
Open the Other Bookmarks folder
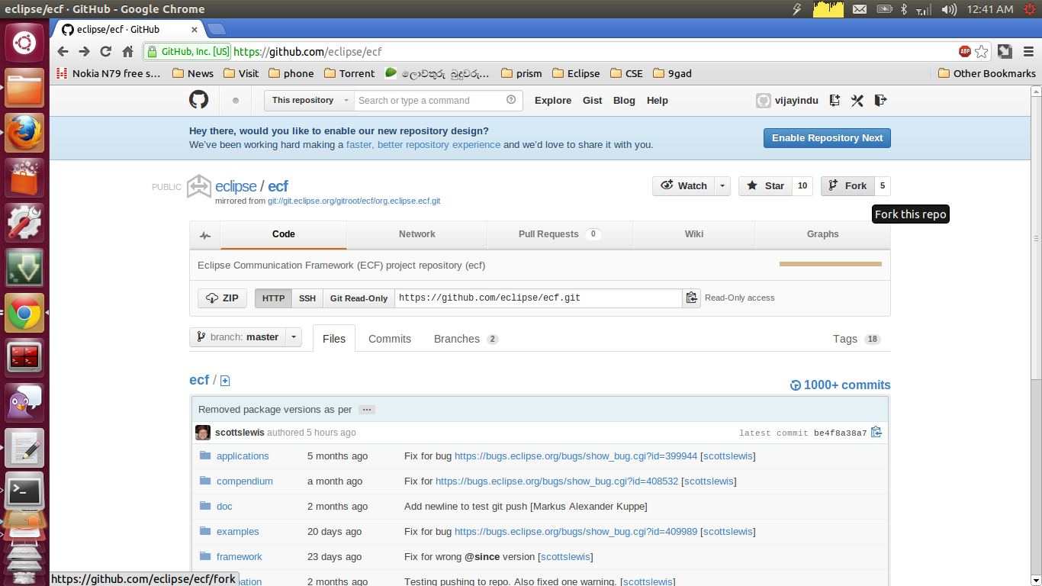point(986,73)
